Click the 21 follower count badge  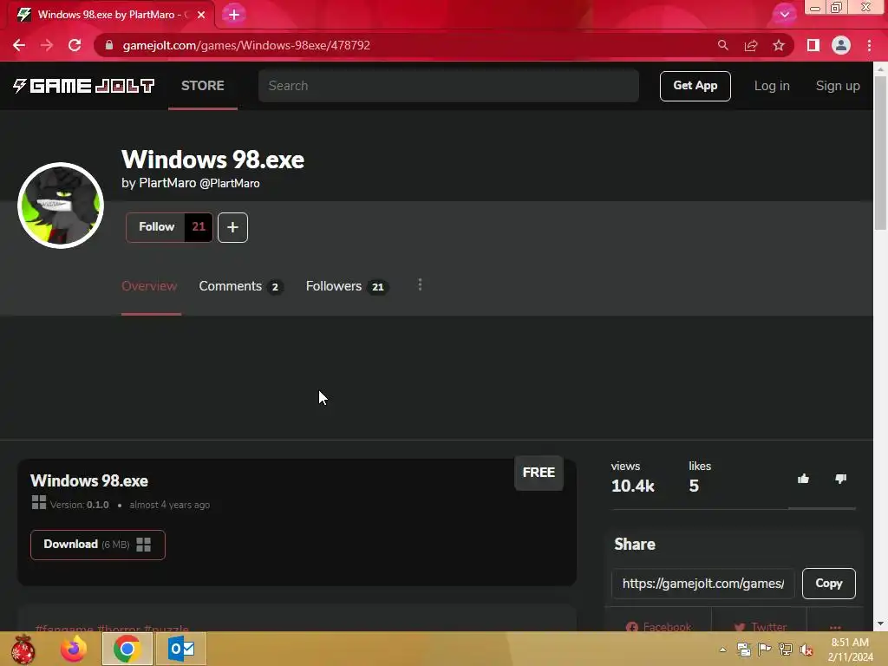click(199, 227)
